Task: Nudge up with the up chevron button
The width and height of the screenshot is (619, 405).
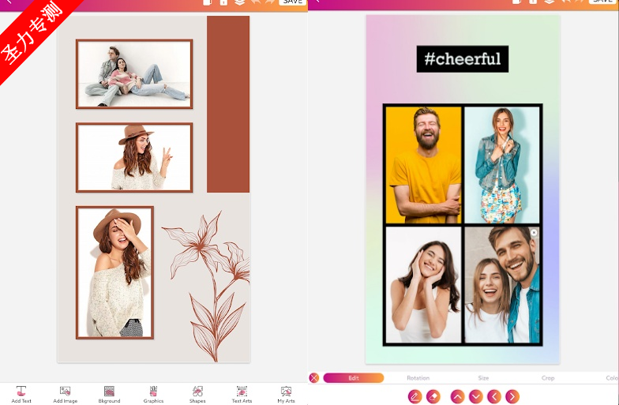Action: tap(458, 396)
